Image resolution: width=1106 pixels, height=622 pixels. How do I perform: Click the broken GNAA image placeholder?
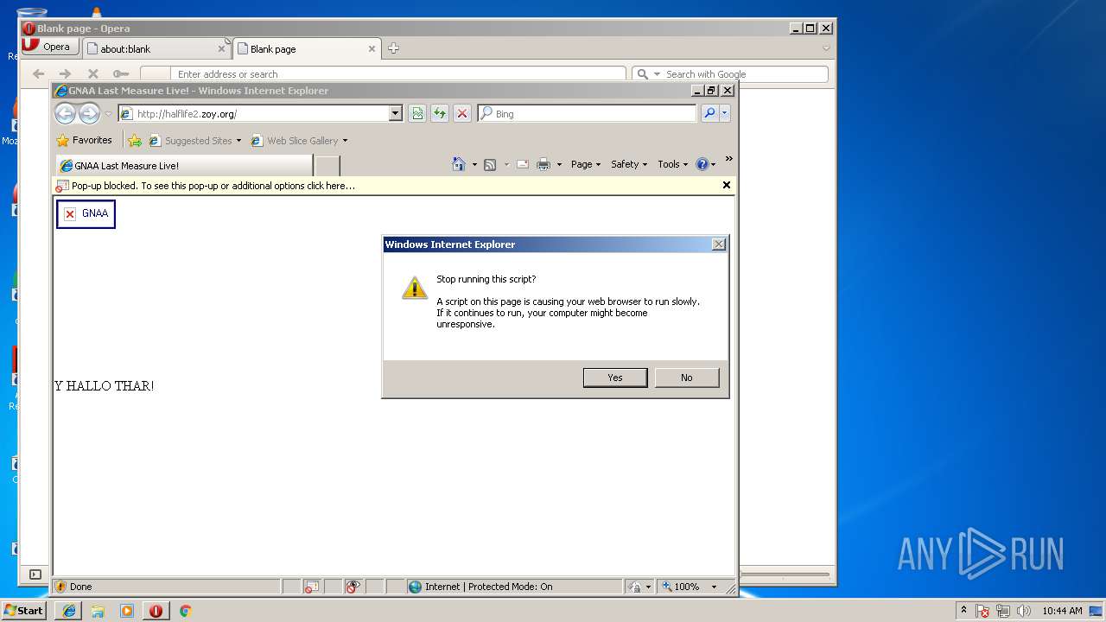(86, 214)
